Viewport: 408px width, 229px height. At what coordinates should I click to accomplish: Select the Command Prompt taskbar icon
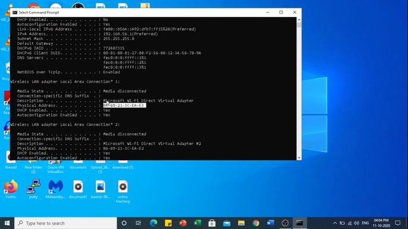point(300,223)
